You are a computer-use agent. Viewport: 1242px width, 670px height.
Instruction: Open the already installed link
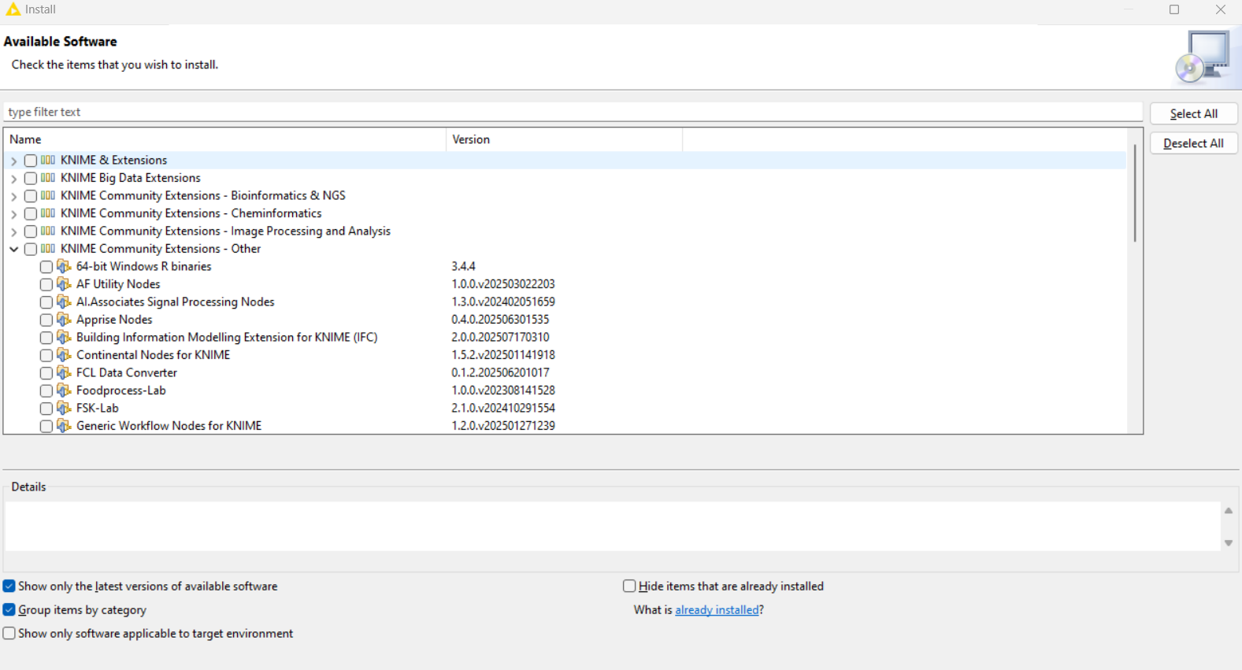(717, 610)
